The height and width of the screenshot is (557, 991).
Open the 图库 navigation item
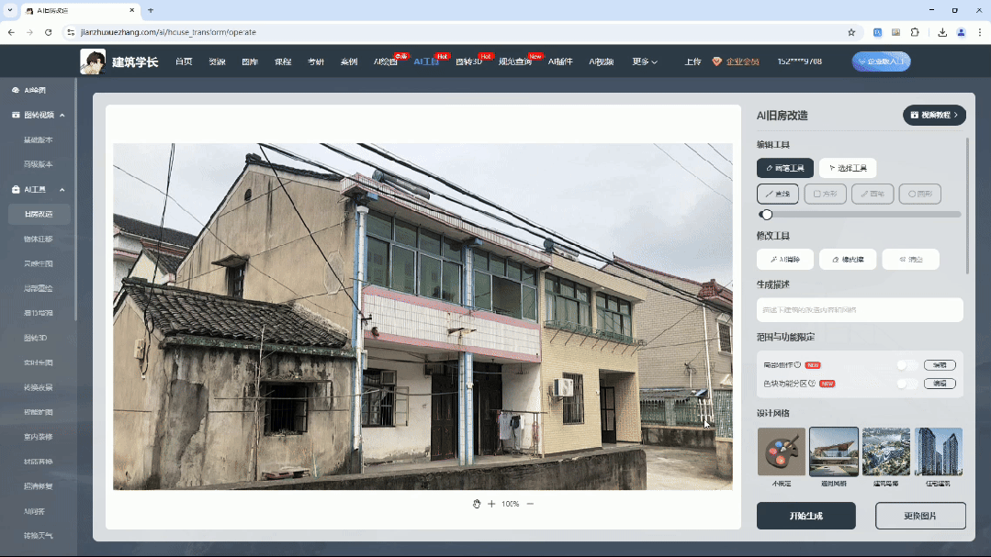250,61
